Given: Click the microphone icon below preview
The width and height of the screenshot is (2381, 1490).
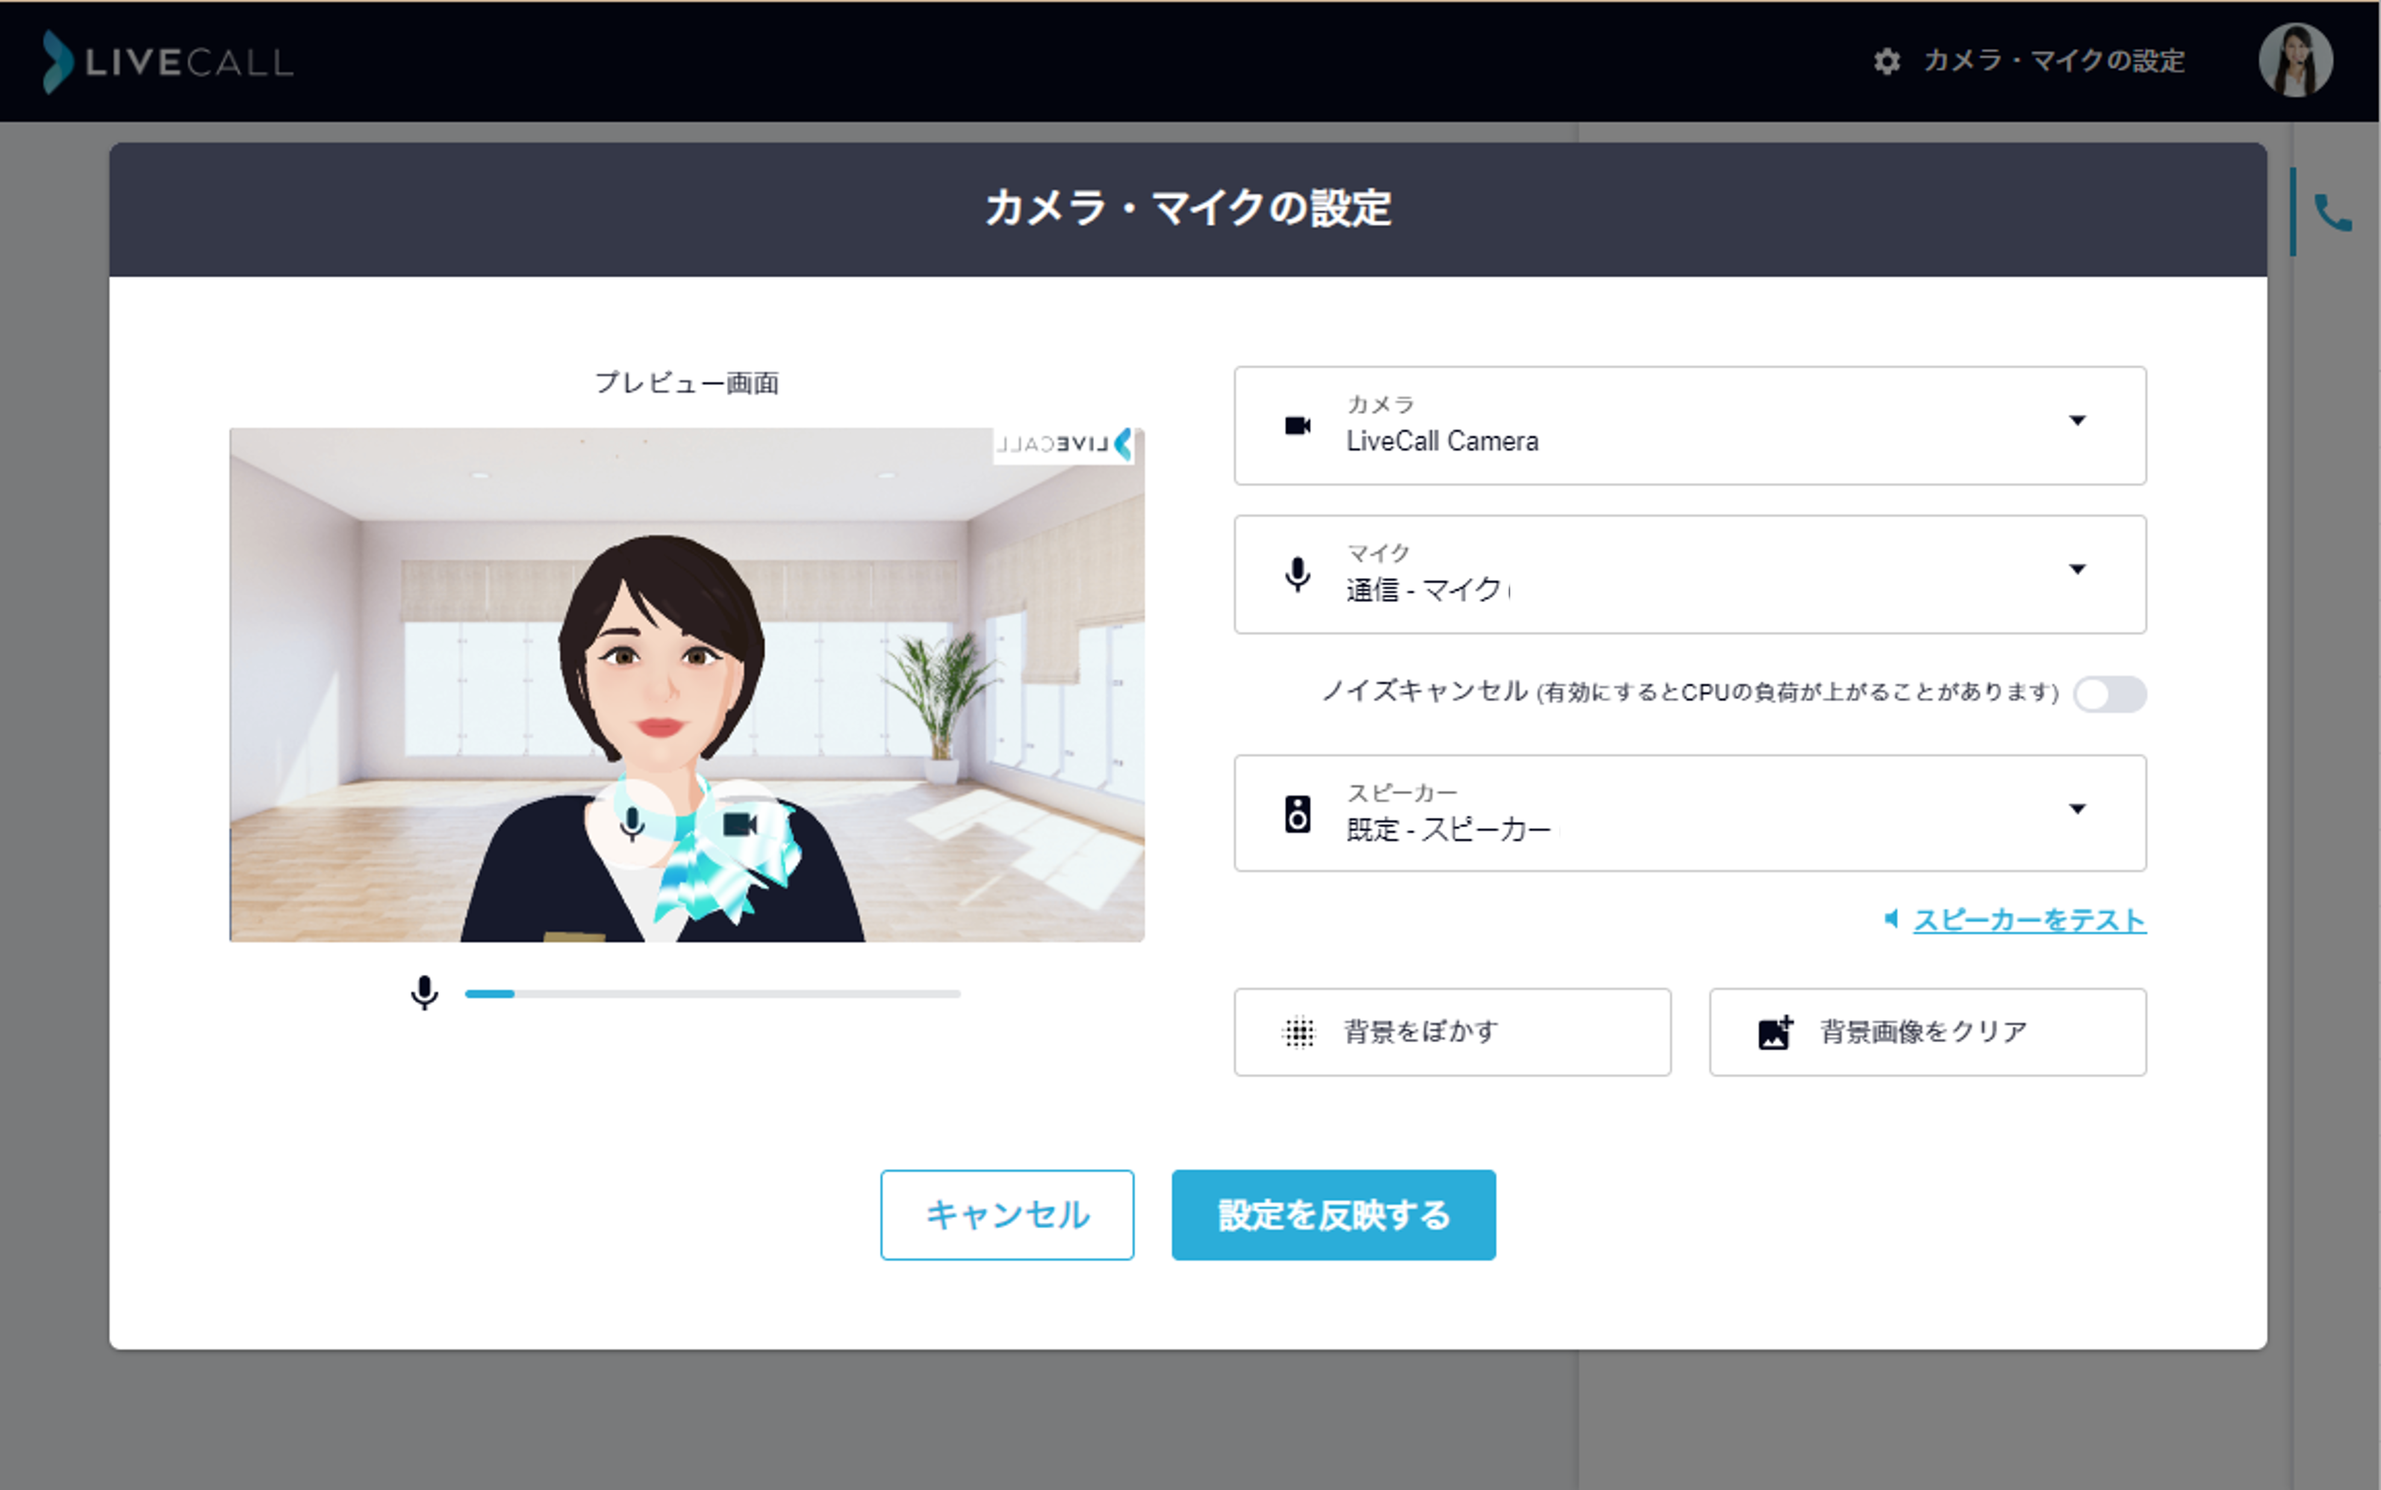Looking at the screenshot, I should pos(424,992).
